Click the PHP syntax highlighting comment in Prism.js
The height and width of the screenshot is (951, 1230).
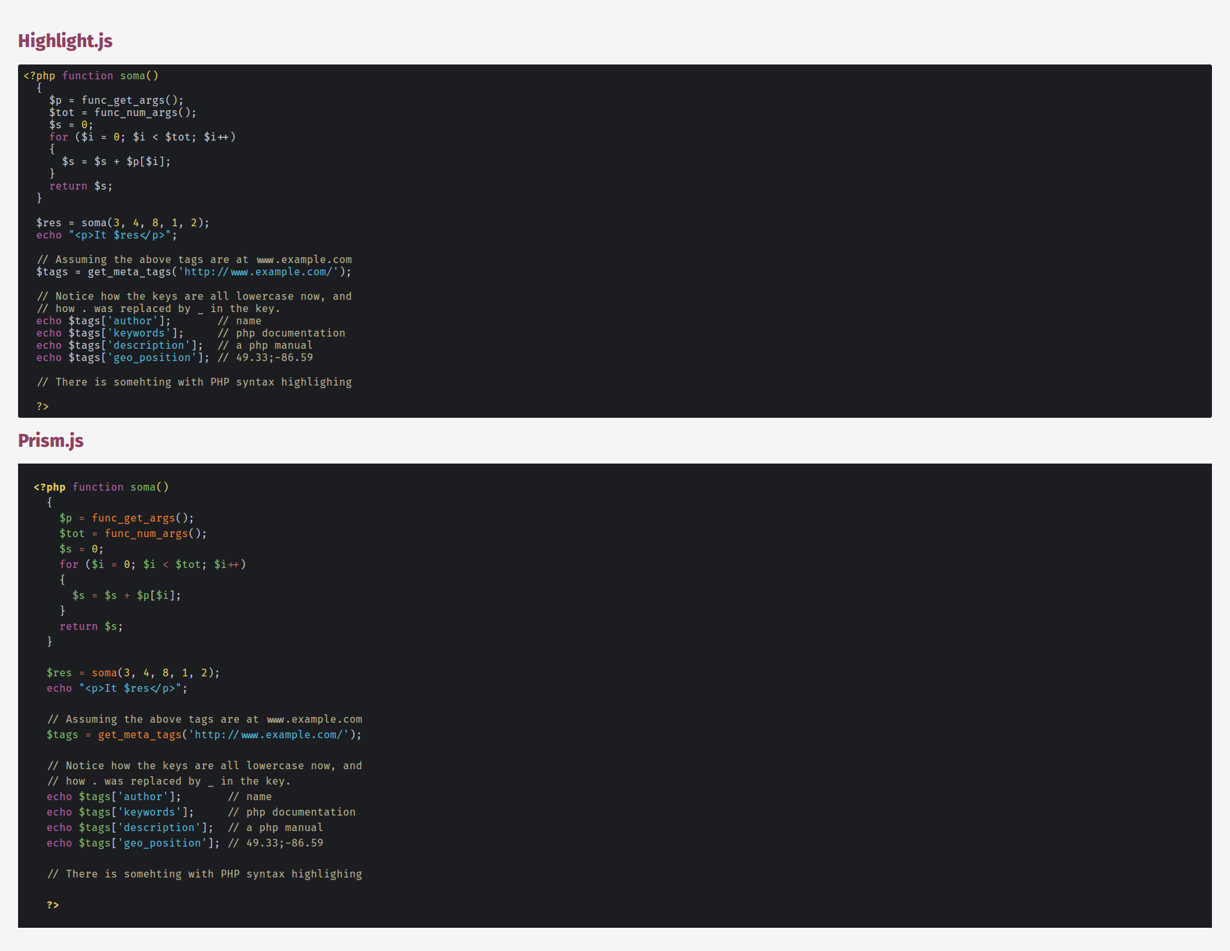[x=205, y=874]
